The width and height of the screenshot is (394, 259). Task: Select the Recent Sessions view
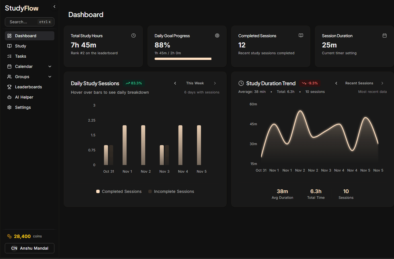(x=359, y=83)
